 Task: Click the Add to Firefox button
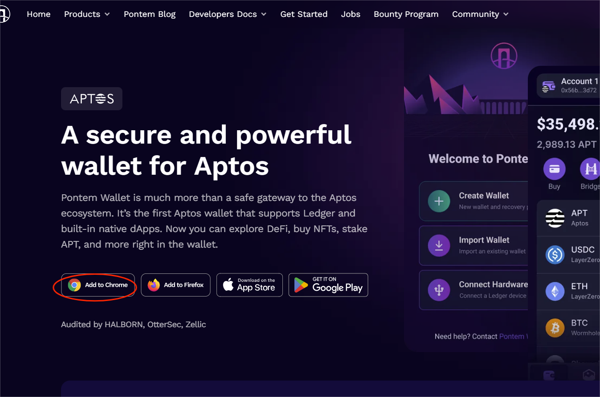pos(176,285)
